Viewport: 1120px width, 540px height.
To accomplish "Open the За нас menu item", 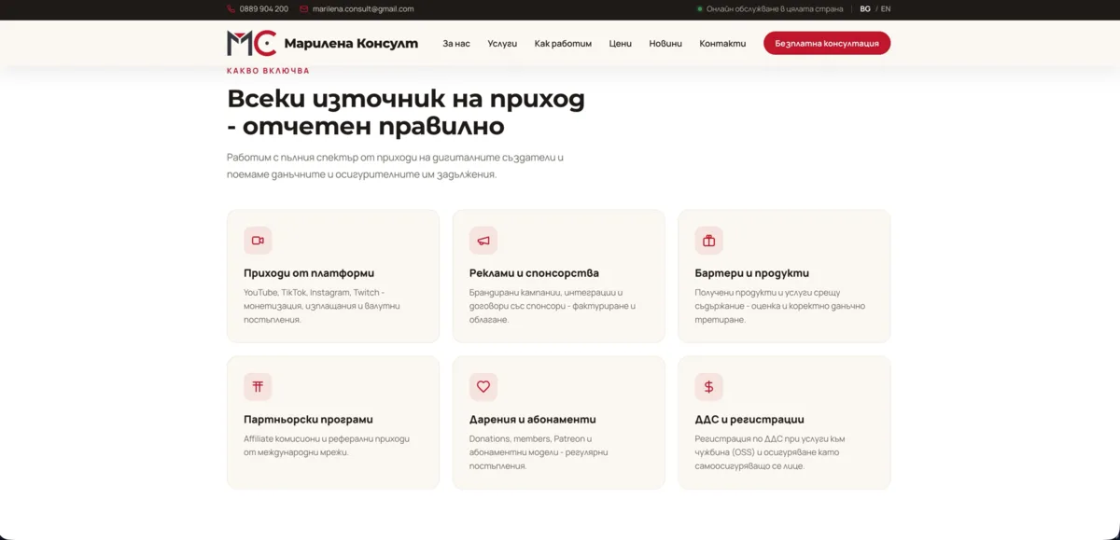I will [456, 44].
